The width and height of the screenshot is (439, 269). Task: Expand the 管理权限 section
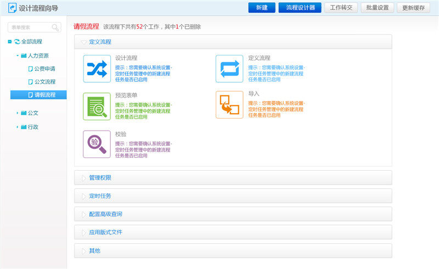pos(233,178)
